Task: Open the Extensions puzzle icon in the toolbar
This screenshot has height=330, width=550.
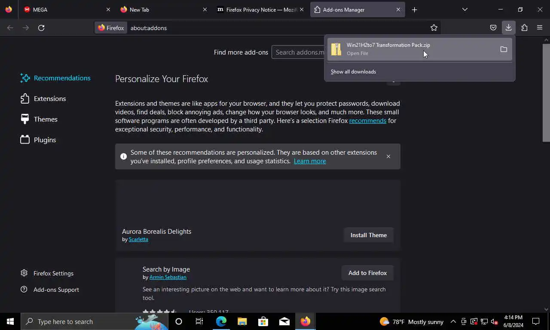Action: pyautogui.click(x=524, y=27)
